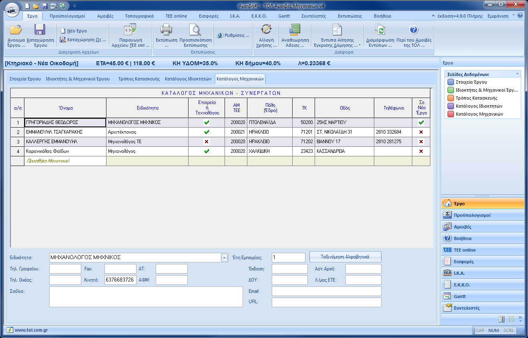Open Ρυθμίσεις print settings
Viewport: 528px width, 338px height.
coord(233,35)
